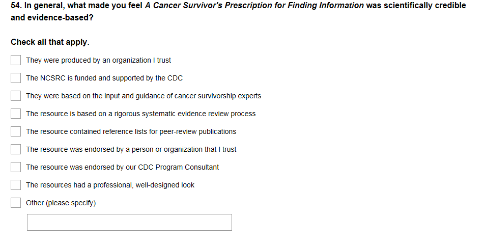This screenshot has height=245, width=485.
Task: Click the label text about systematic evidence review
Action: coord(141,114)
